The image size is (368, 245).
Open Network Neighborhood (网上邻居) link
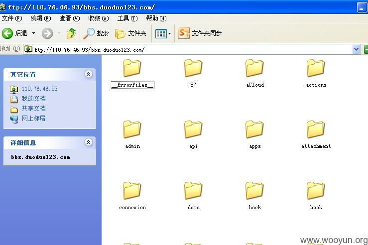coord(33,119)
